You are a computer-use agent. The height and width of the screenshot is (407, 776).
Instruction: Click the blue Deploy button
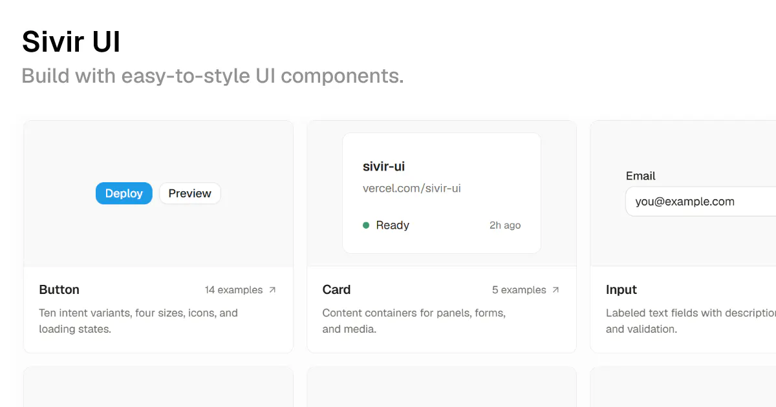pos(124,193)
